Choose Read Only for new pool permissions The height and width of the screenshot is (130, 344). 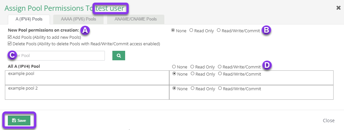[191, 30]
